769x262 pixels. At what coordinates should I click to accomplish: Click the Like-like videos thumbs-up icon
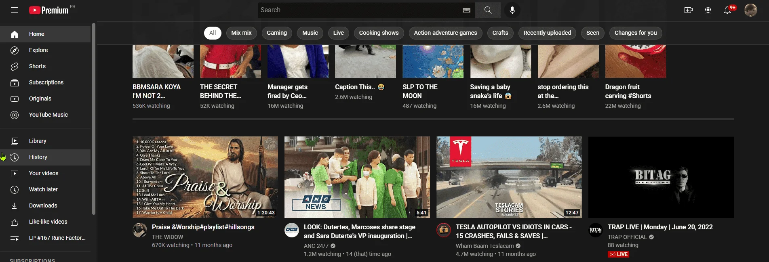tap(15, 222)
